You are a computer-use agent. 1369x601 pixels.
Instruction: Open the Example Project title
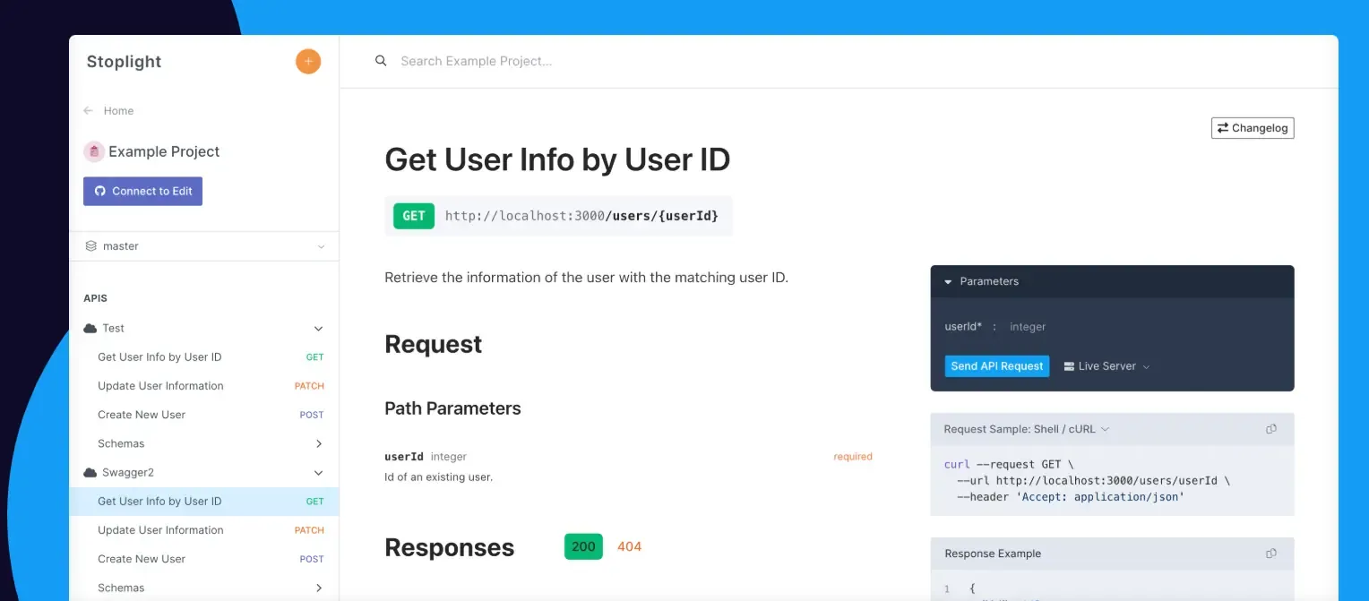pos(164,151)
